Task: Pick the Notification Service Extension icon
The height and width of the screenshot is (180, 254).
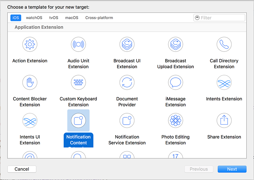Action: [x=127, y=120]
